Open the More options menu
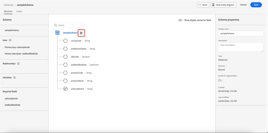The image size is (268, 133). pyautogui.click(x=203, y=5)
